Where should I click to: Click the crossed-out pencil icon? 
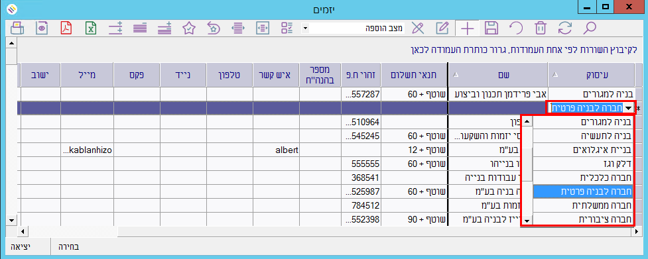tap(418, 28)
